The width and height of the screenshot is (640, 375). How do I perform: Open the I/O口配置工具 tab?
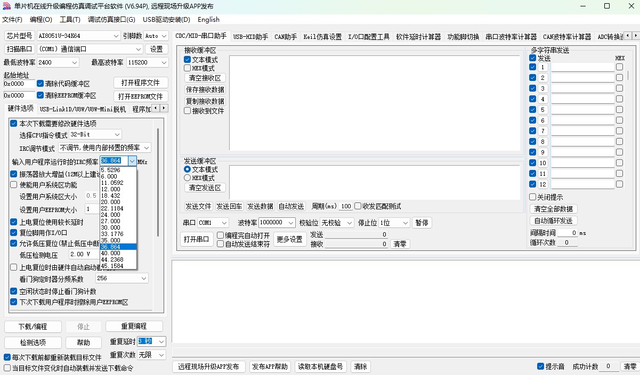[369, 37]
